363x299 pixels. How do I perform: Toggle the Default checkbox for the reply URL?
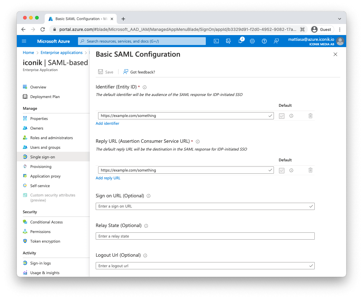tap(281, 170)
